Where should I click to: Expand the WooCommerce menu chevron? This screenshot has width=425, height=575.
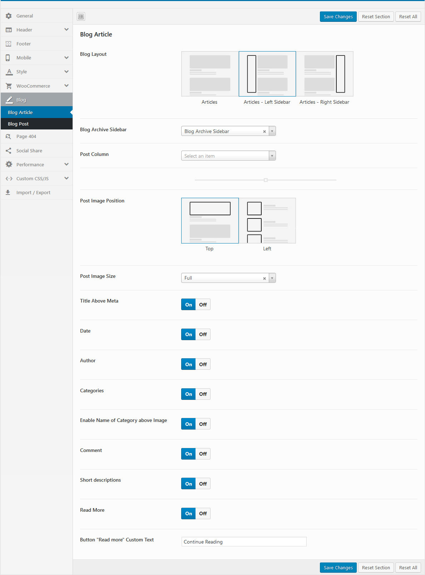[66, 85]
